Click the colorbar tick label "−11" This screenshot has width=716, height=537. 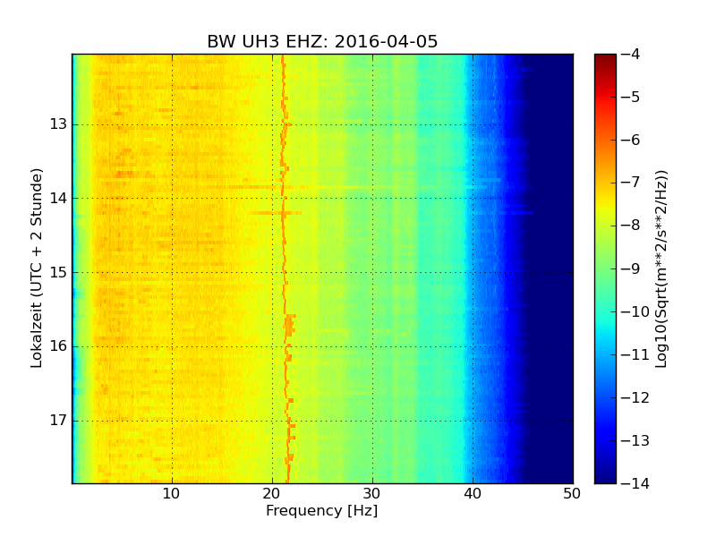[635, 354]
